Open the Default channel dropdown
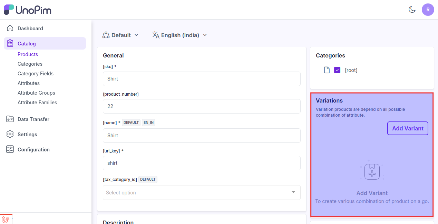Screen dimensions: 438x224 click(x=120, y=35)
